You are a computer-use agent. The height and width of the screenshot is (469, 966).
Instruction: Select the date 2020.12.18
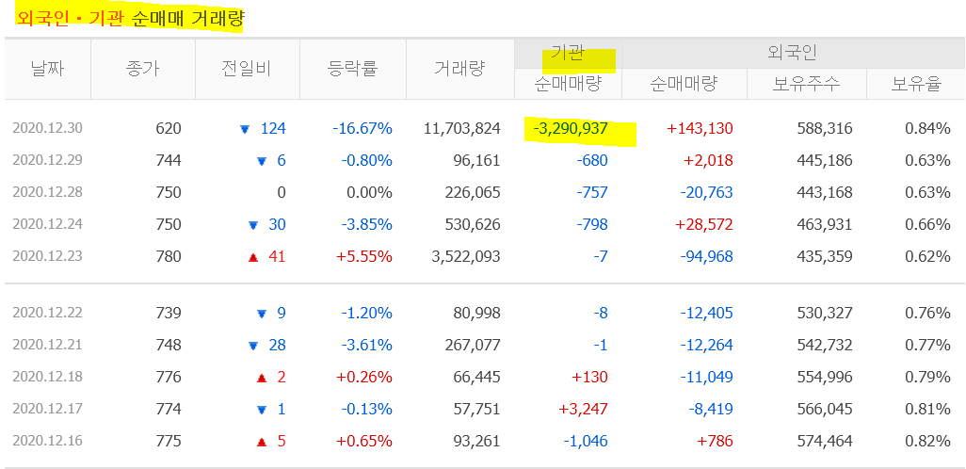[x=47, y=377]
